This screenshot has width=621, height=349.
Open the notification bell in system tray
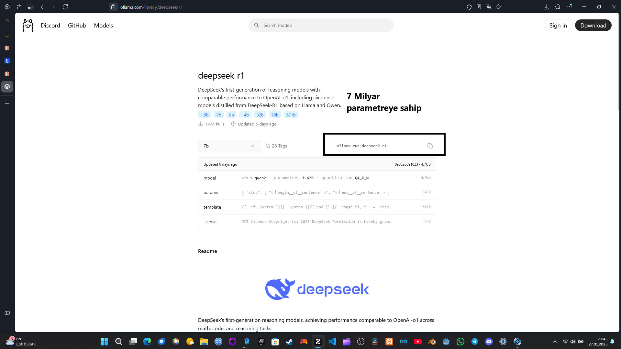click(x=612, y=342)
